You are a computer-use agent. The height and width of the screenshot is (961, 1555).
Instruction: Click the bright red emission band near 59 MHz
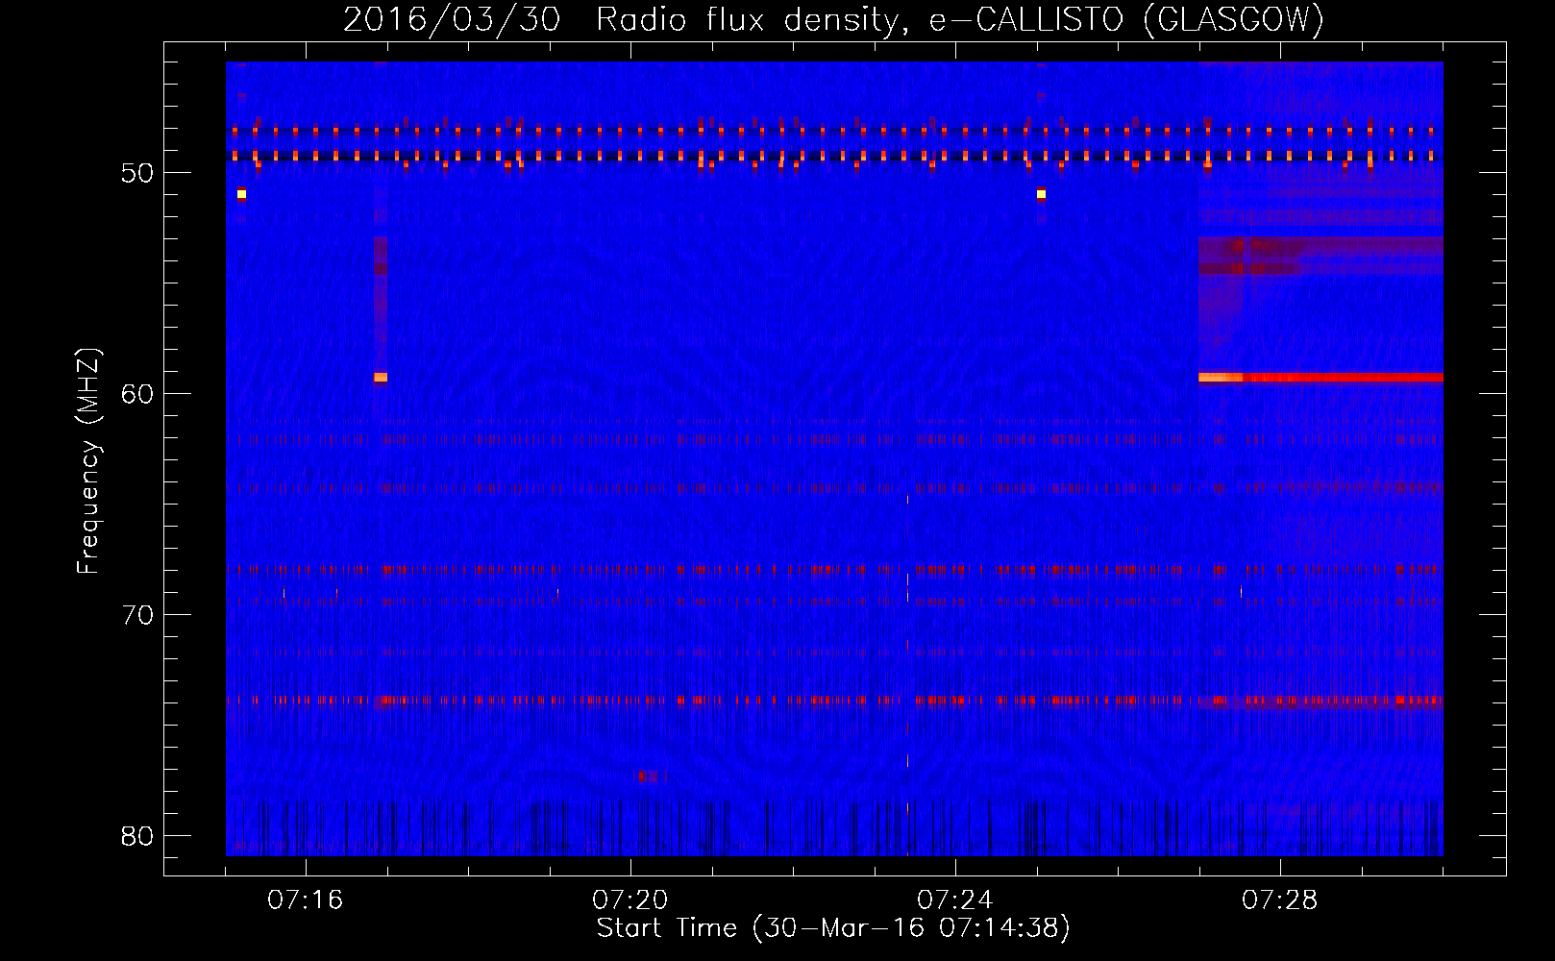tap(1321, 378)
